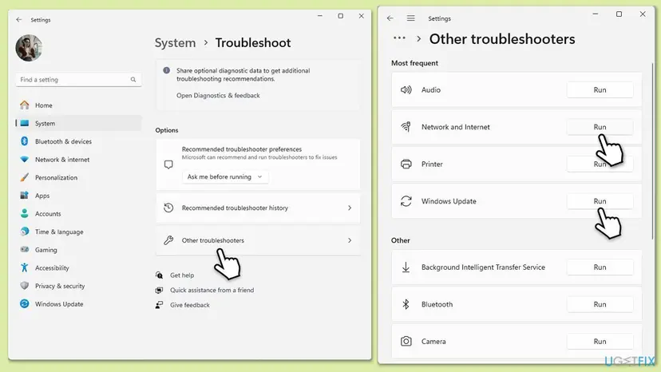Click the history clock icon
Screen dimensions: 661x372
[168, 208]
